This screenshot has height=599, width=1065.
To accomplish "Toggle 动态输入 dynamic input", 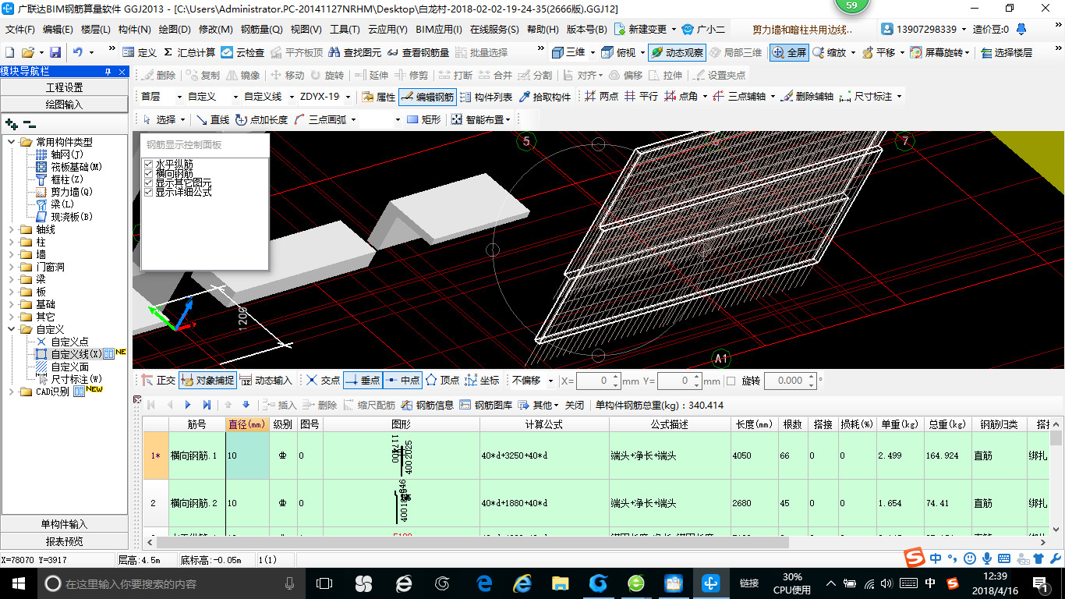I will click(266, 380).
